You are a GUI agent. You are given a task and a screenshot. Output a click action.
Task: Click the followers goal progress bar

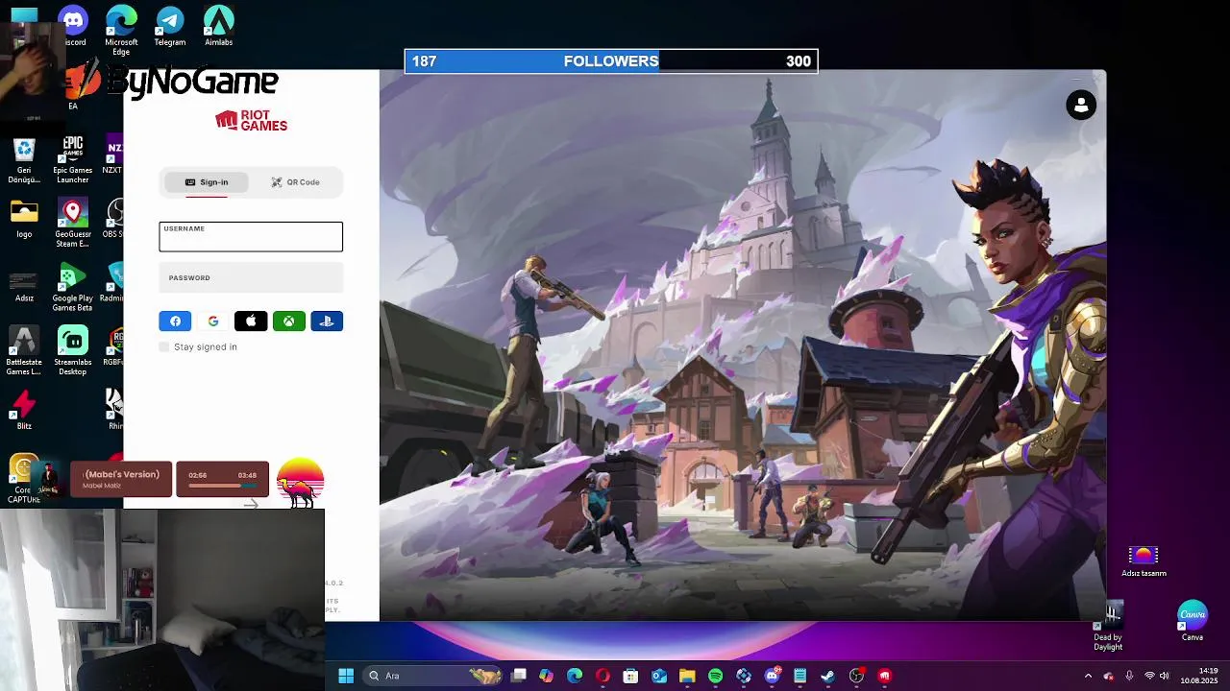tap(611, 61)
